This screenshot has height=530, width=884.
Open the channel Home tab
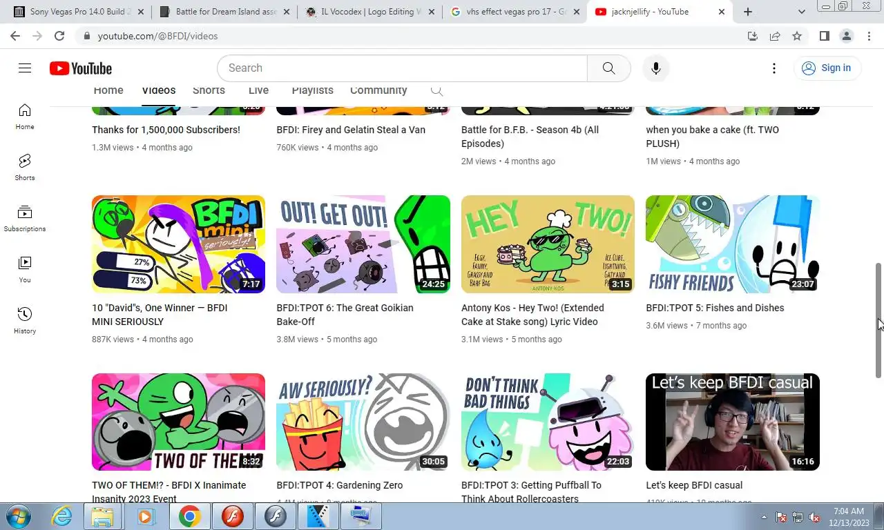click(108, 90)
